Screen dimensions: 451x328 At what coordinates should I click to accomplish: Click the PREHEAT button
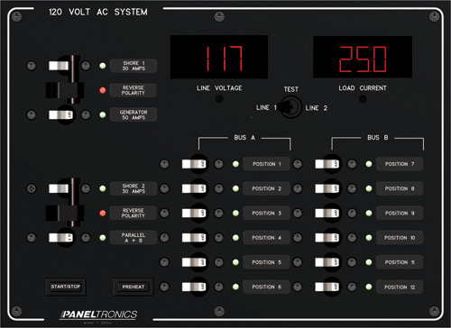133,287
